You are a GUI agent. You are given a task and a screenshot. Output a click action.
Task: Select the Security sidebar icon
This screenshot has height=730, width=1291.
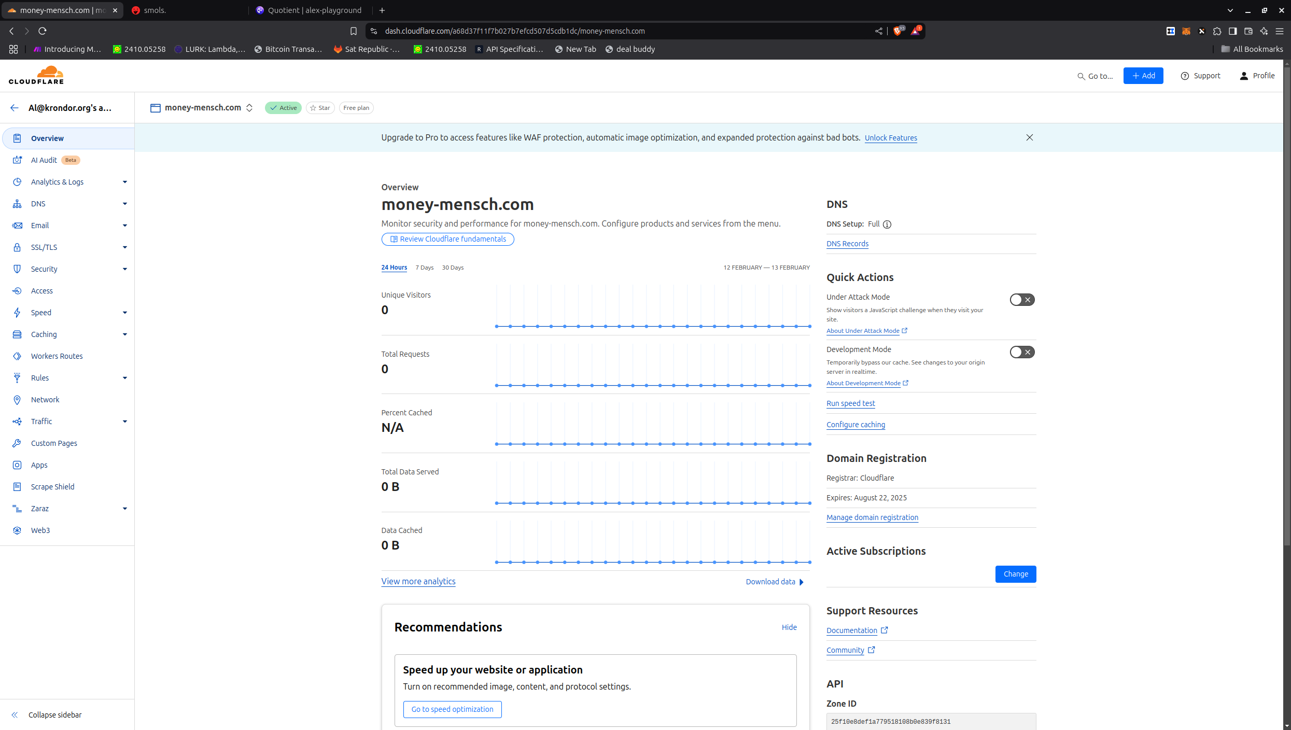(x=17, y=269)
